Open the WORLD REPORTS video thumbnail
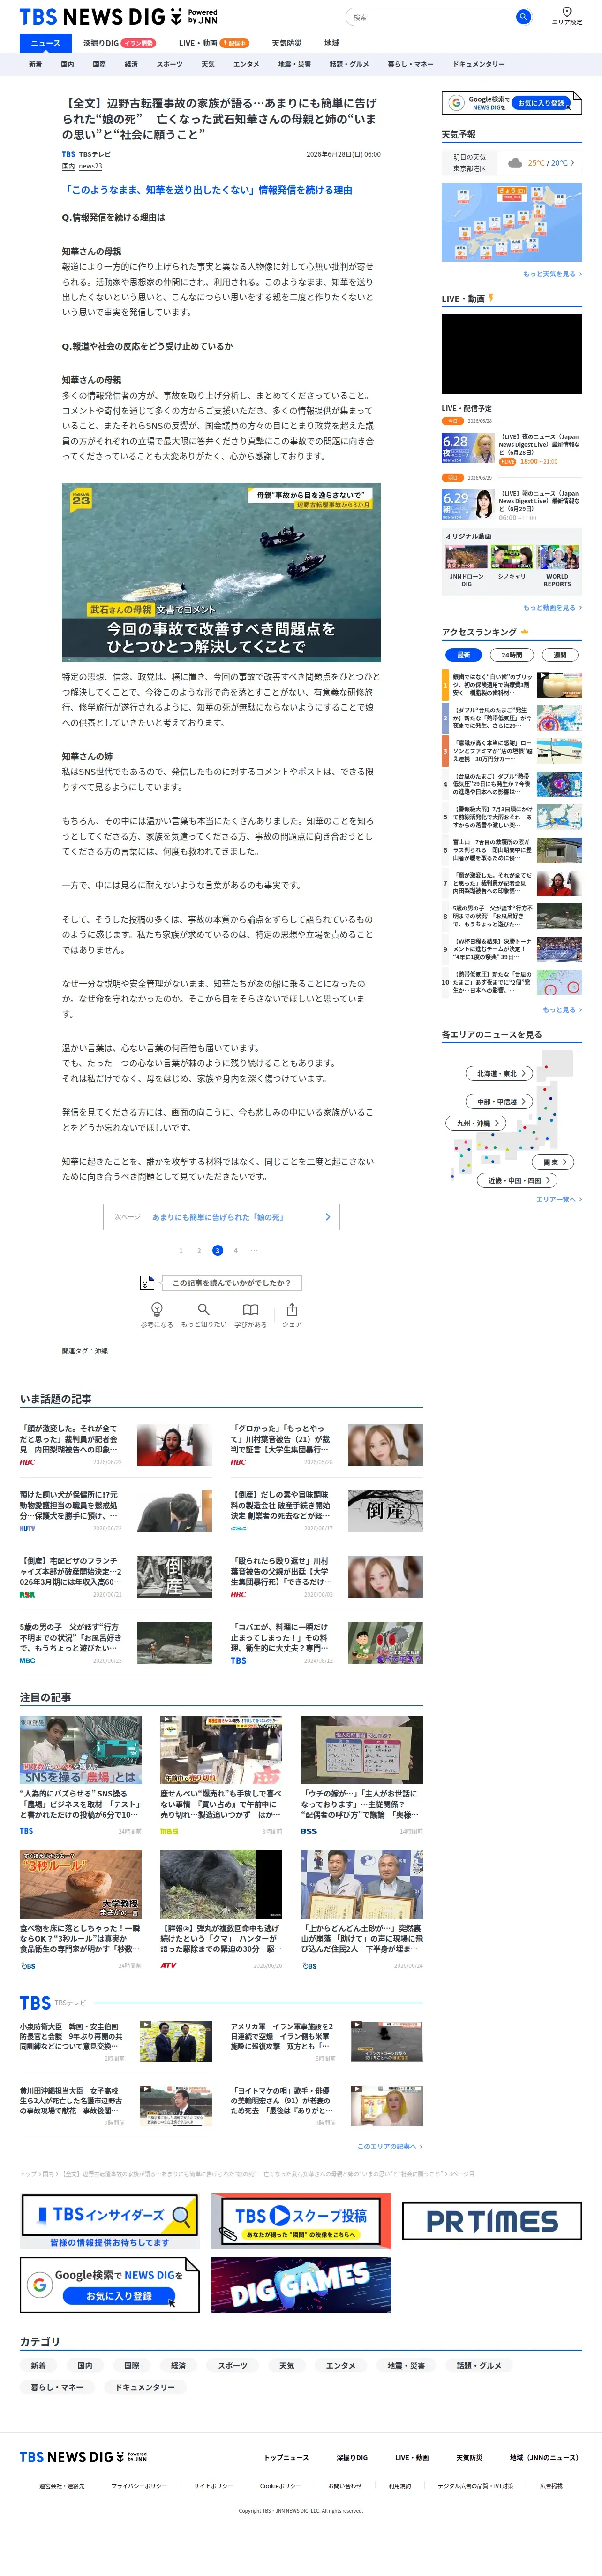This screenshot has width=602, height=2576. 557,557
